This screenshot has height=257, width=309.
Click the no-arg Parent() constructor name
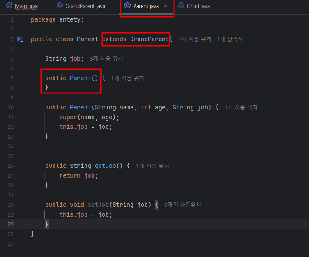[81, 78]
